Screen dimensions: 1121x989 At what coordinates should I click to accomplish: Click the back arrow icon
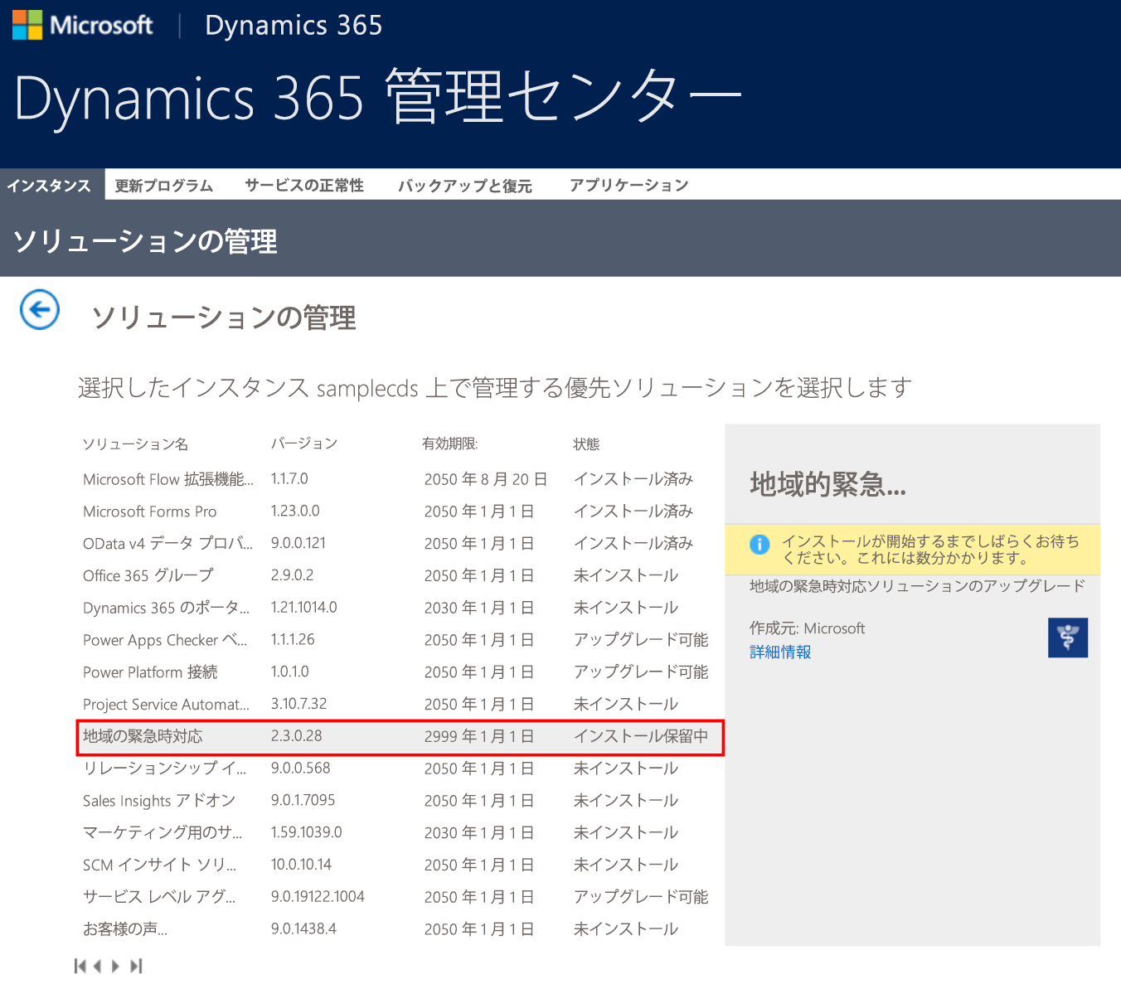point(40,310)
